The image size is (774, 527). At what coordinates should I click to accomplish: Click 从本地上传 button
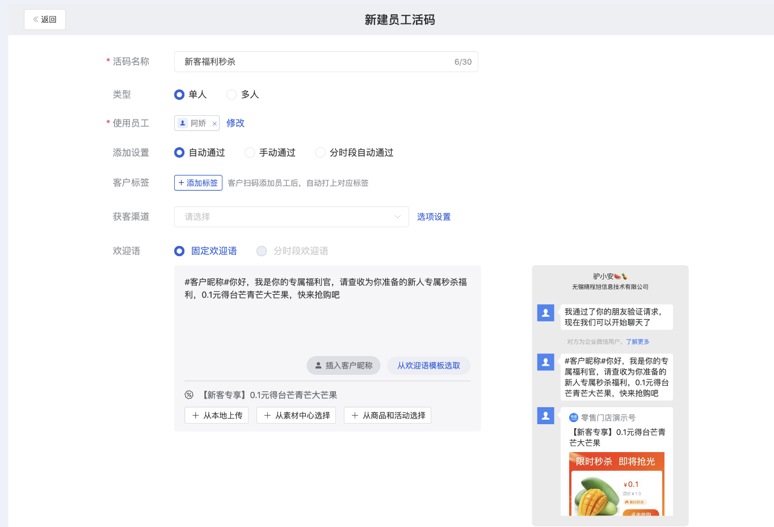pyautogui.click(x=217, y=415)
